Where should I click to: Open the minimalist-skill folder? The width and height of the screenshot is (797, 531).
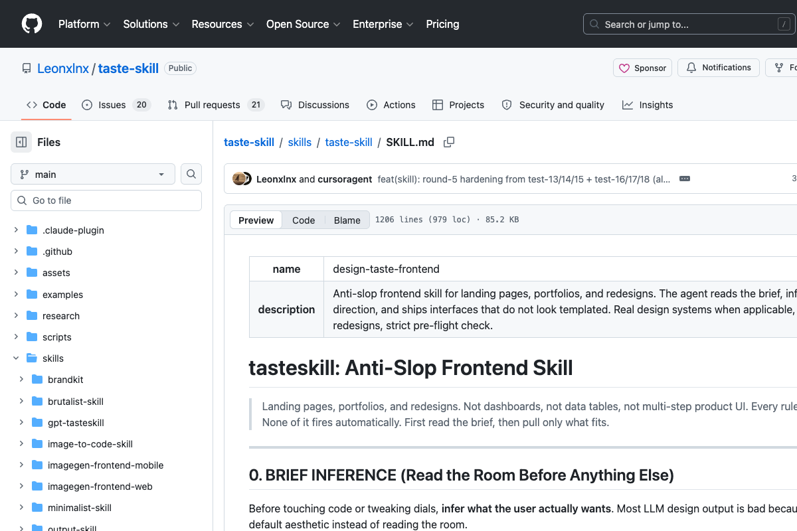pyautogui.click(x=80, y=508)
